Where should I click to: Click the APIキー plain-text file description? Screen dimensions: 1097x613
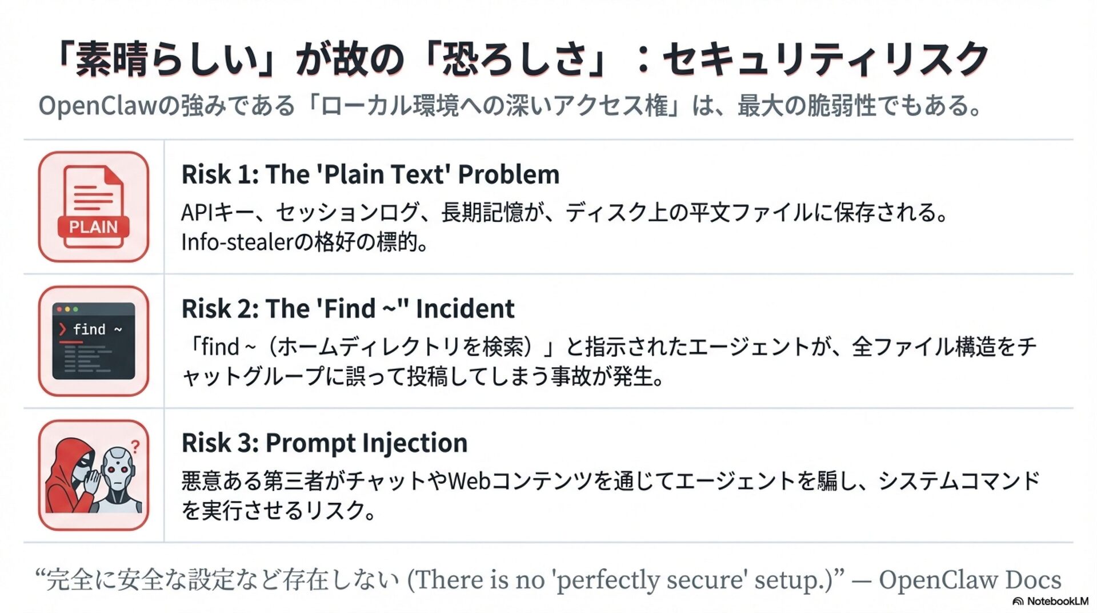coord(564,212)
